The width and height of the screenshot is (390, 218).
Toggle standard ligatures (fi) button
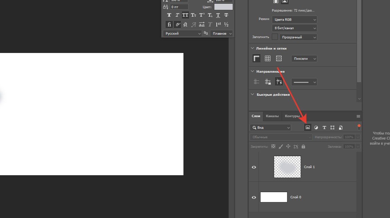pyautogui.click(x=169, y=24)
